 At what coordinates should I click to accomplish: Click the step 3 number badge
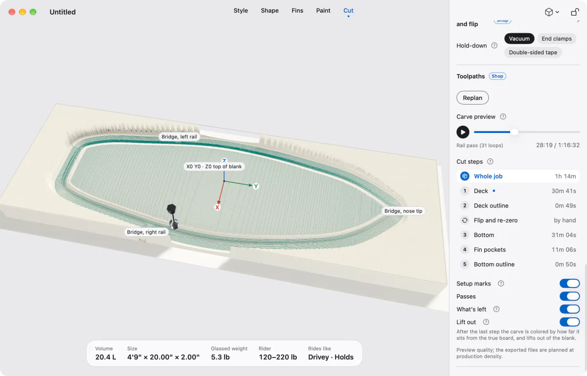tap(465, 235)
